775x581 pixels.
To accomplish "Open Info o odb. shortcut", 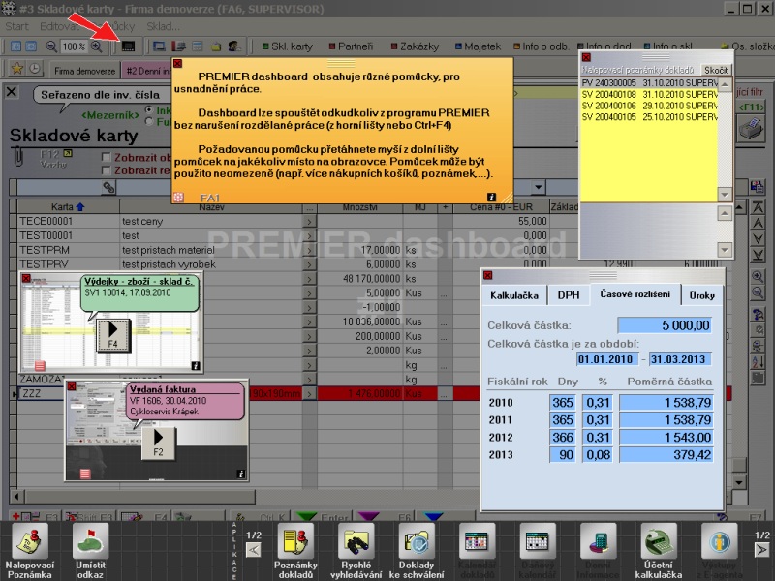I will point(541,46).
